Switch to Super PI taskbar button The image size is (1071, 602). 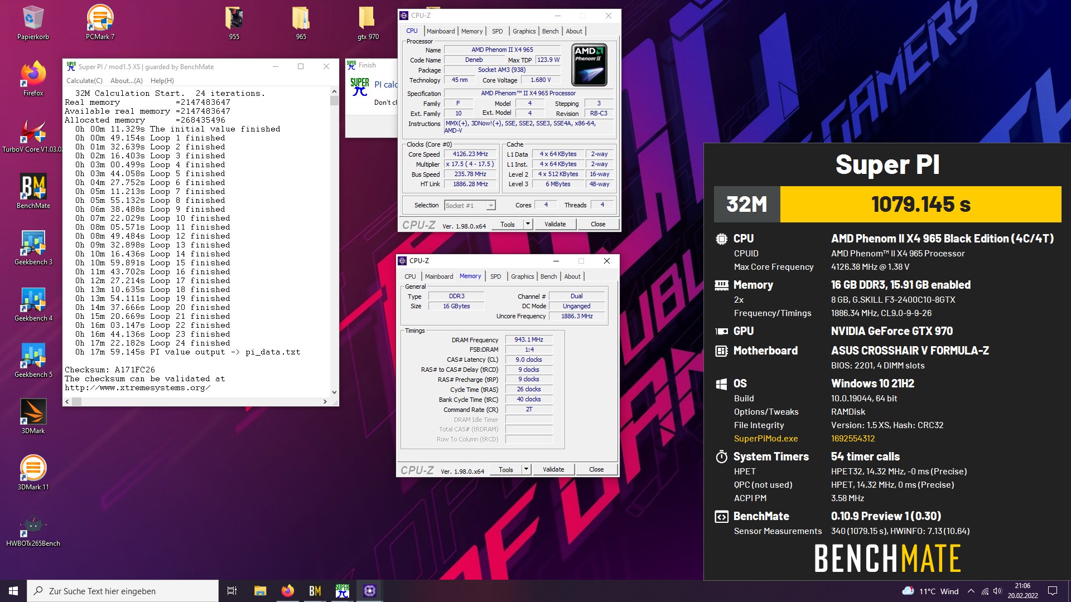tap(342, 591)
